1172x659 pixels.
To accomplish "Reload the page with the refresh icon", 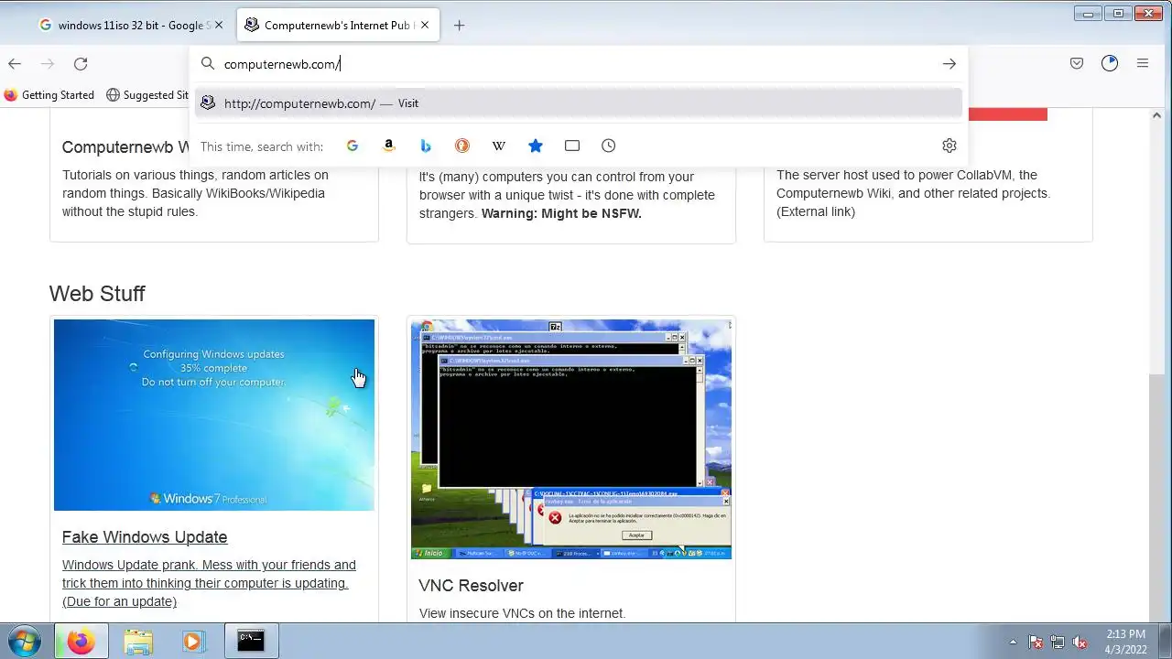I will (x=81, y=63).
